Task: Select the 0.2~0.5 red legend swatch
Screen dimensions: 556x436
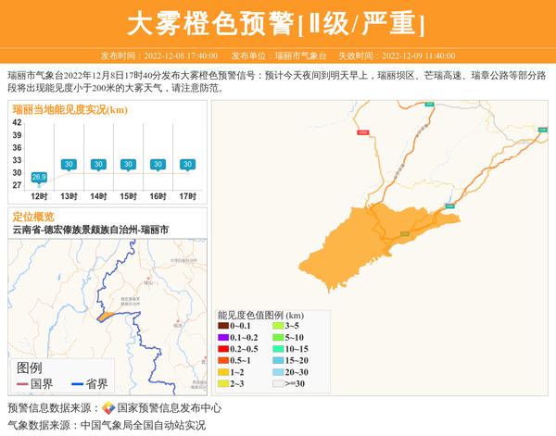Action: pos(223,349)
